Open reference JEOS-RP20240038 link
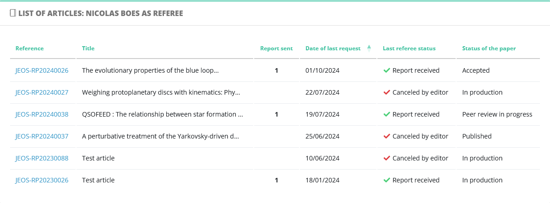This screenshot has height=203, width=550. point(42,114)
